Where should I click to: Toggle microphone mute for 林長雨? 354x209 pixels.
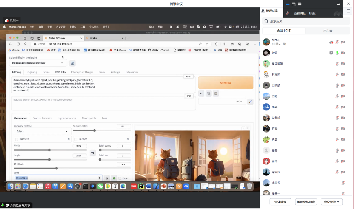point(337,74)
